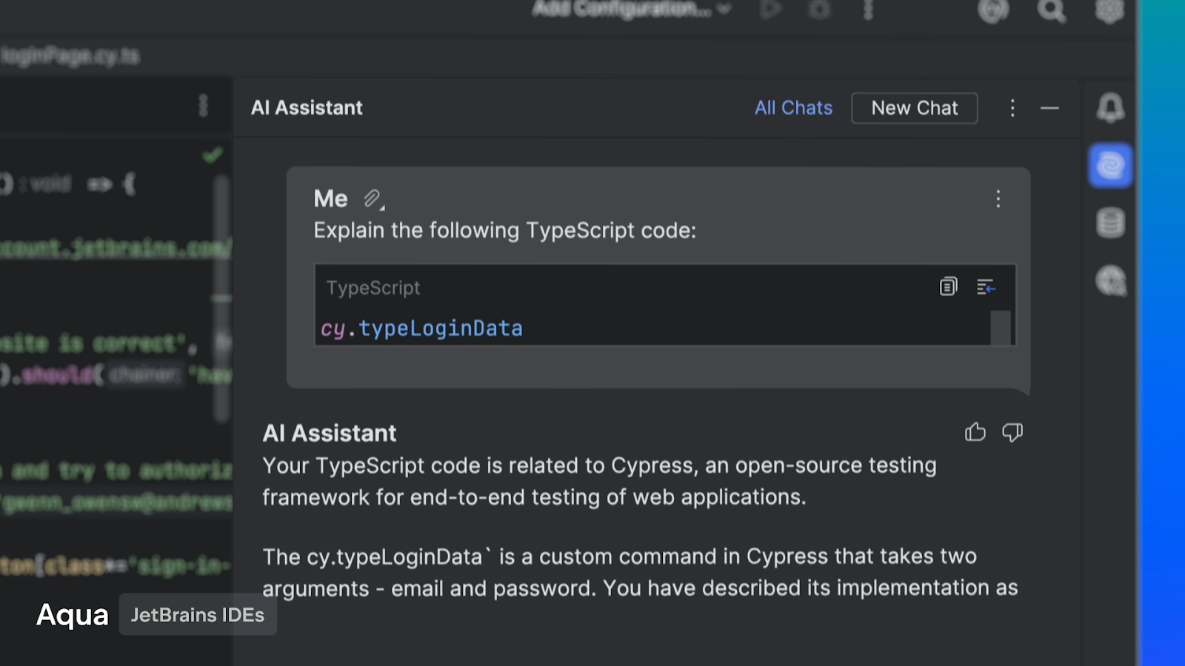The image size is (1185, 666).
Task: Open notifications bell in right sidebar
Action: pyautogui.click(x=1110, y=108)
